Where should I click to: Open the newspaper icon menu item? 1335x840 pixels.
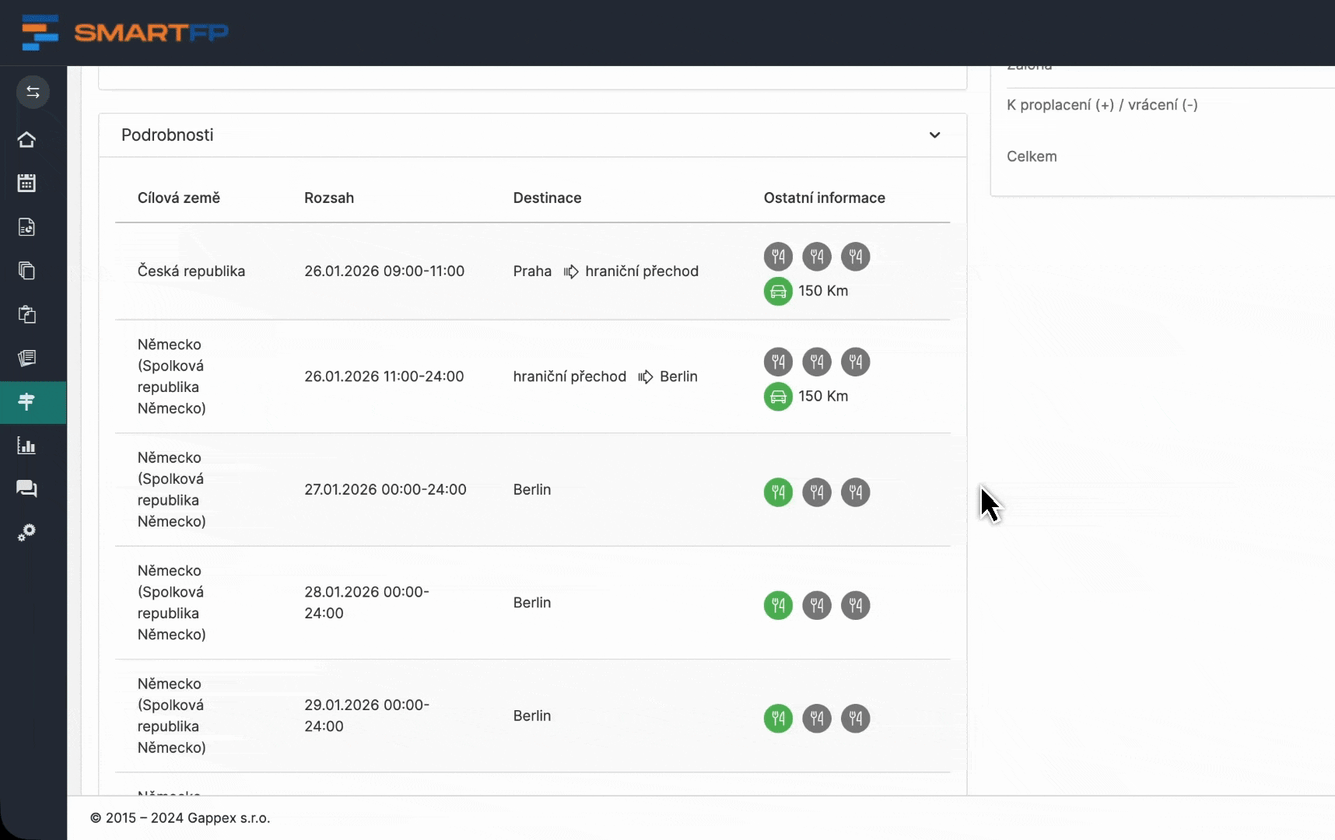[26, 358]
